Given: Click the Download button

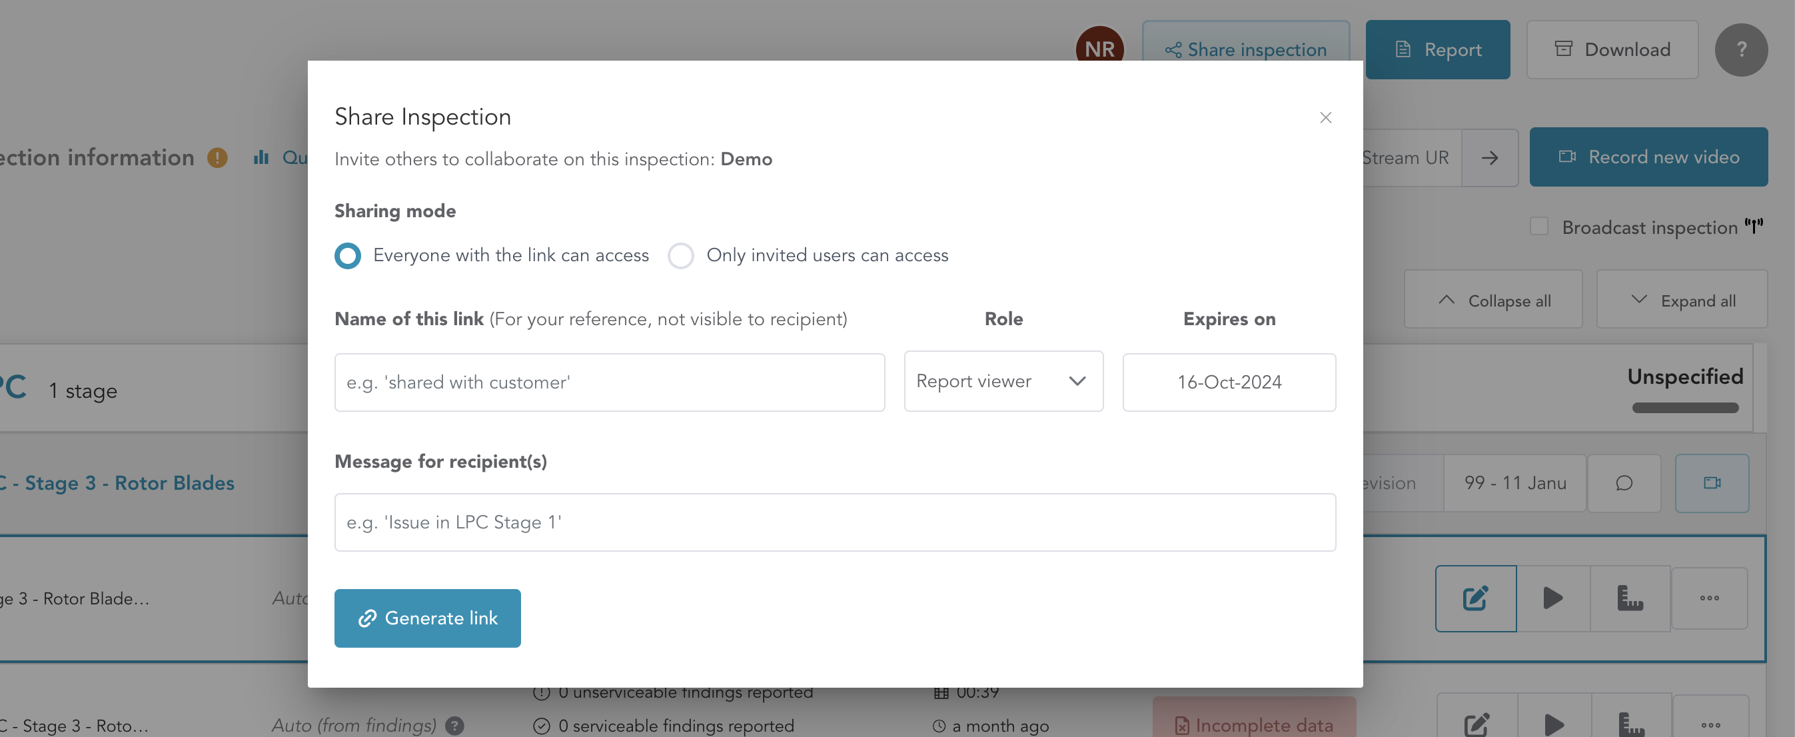Looking at the screenshot, I should click(1612, 49).
